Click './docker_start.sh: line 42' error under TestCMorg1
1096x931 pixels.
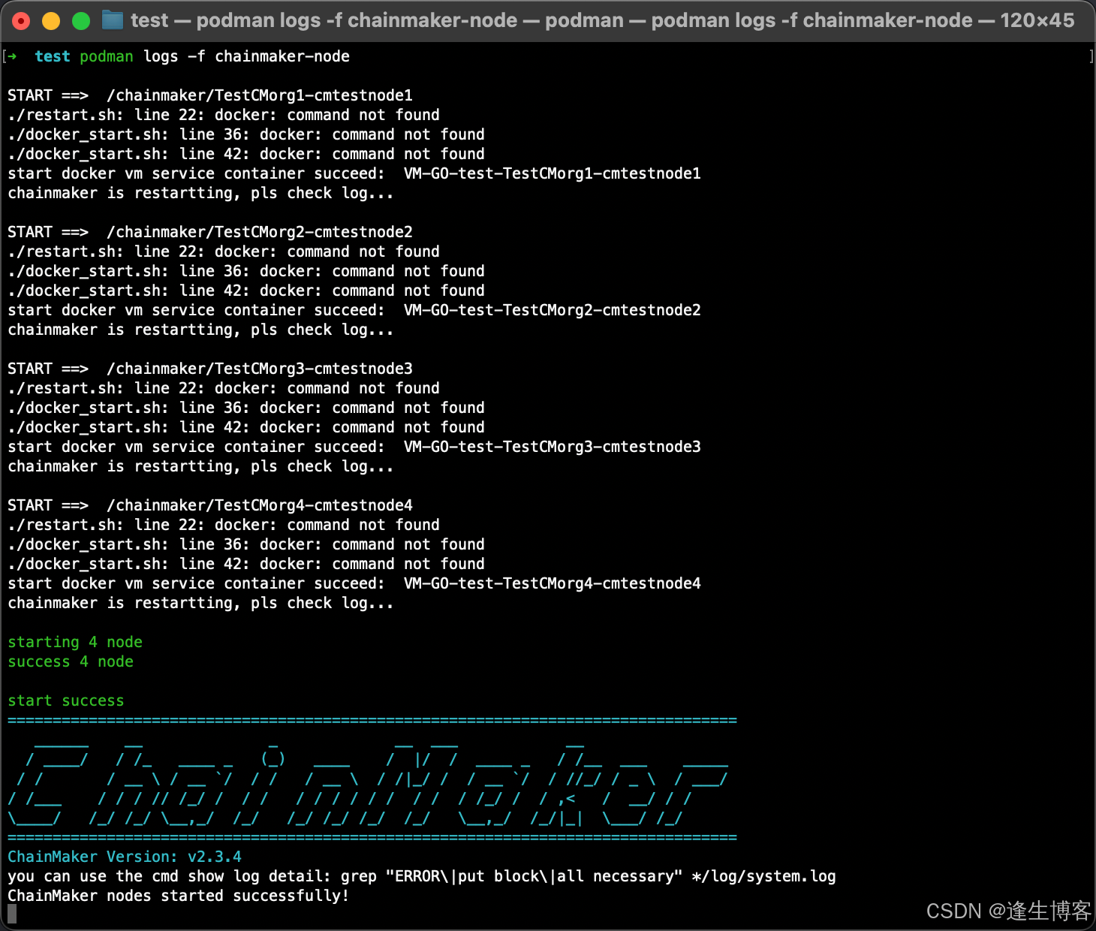[246, 154]
